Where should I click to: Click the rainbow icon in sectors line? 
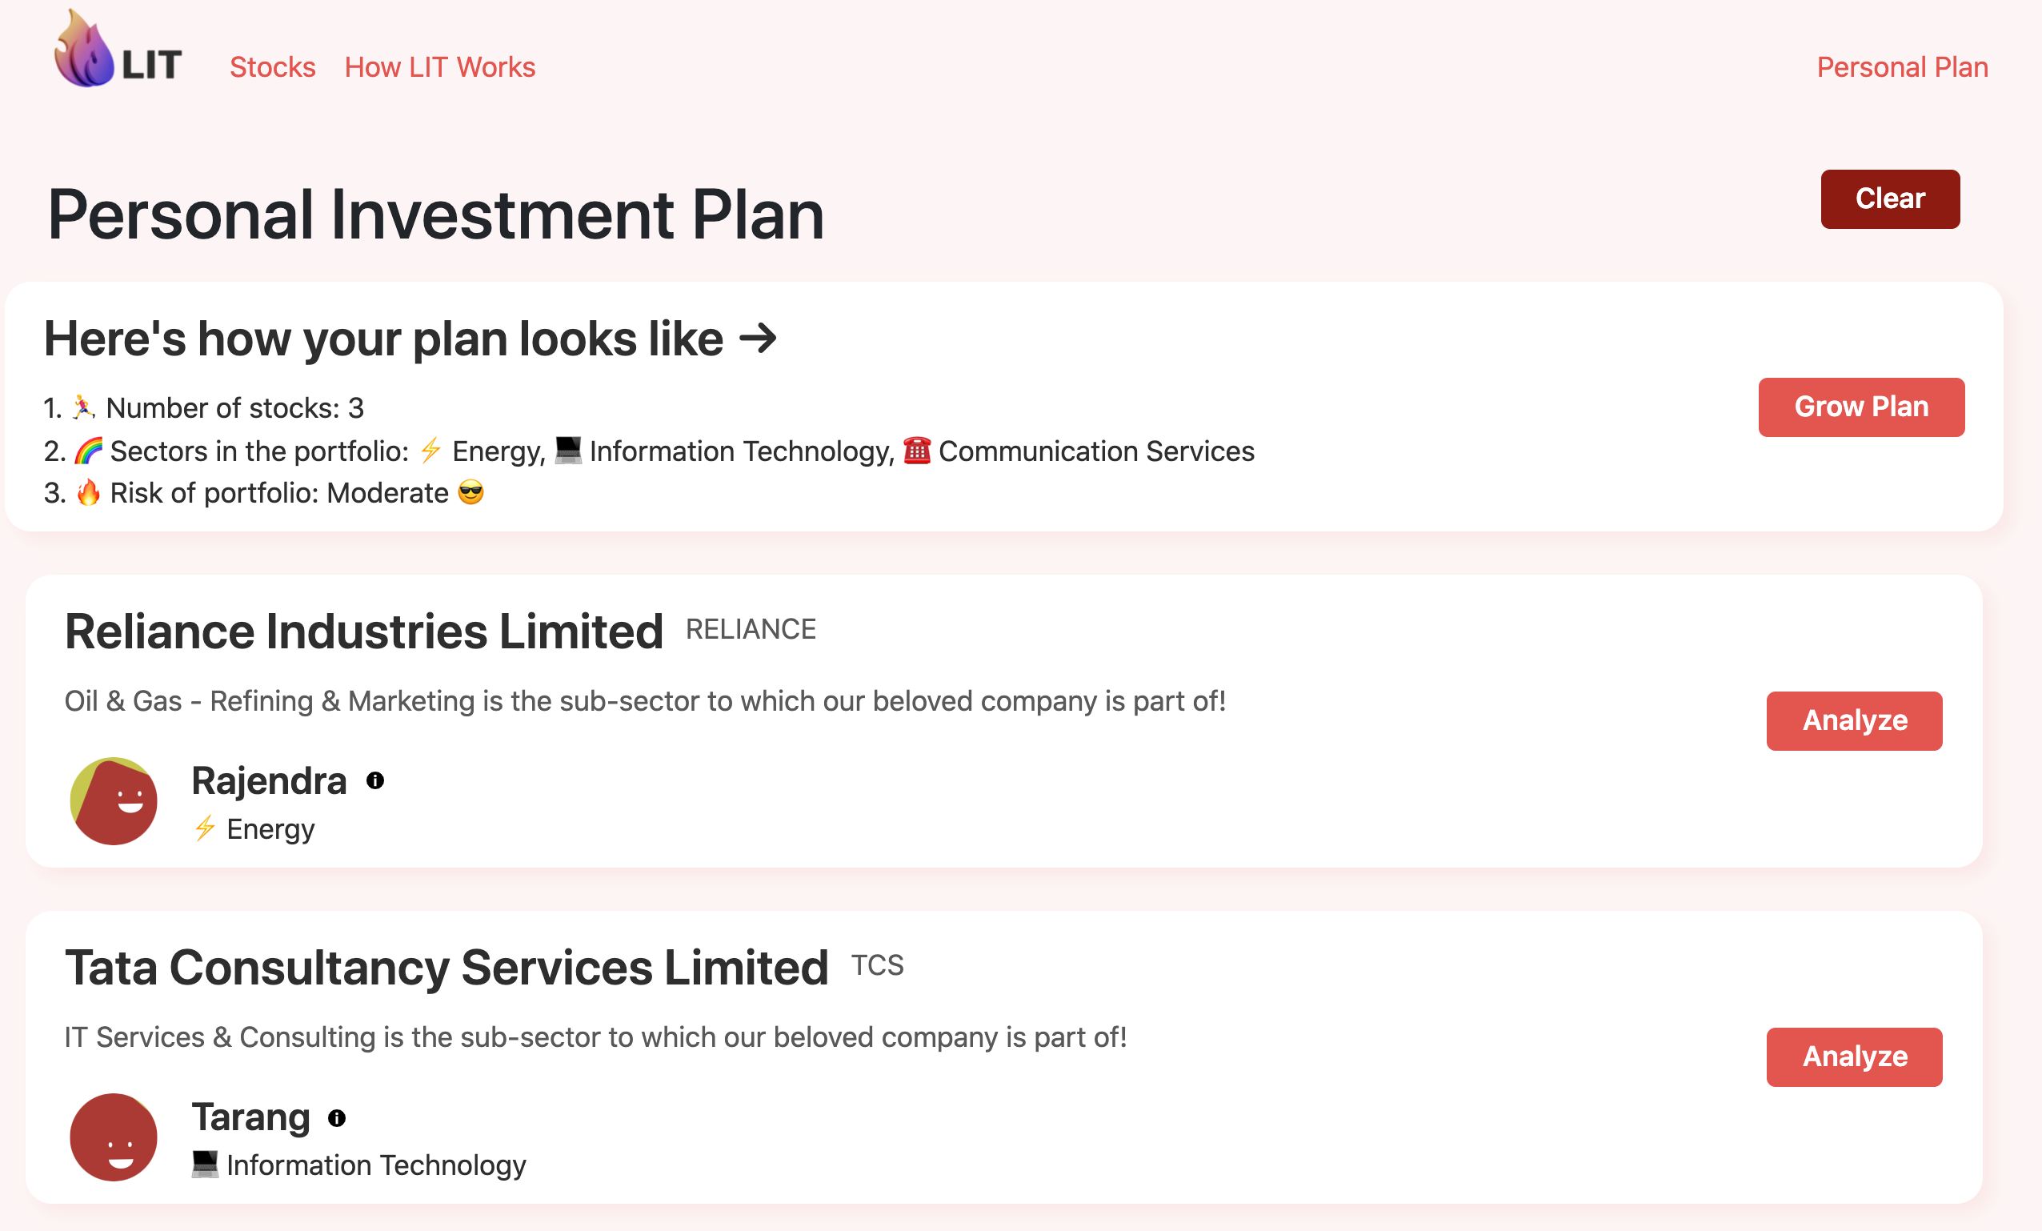click(89, 450)
